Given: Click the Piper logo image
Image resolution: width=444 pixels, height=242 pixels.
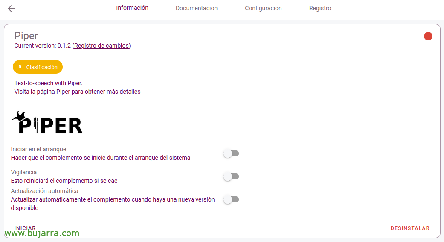Looking at the screenshot, I should pos(47,122).
